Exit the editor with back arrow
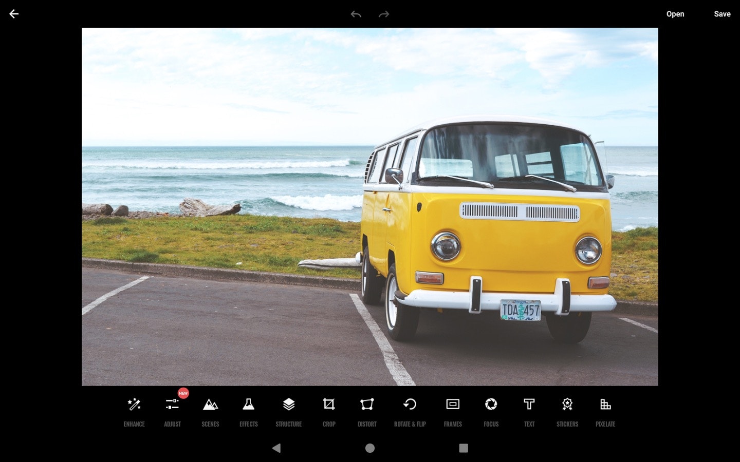Screen dimensions: 740x462 pos(14,14)
